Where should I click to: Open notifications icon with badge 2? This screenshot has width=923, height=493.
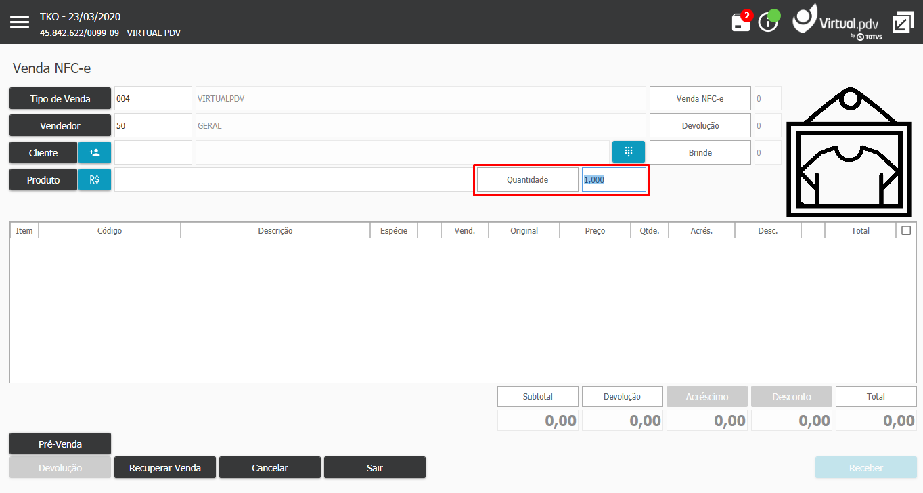tap(742, 21)
